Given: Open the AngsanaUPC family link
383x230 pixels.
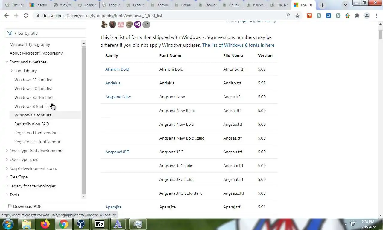Looking at the screenshot, I should 117,152.
